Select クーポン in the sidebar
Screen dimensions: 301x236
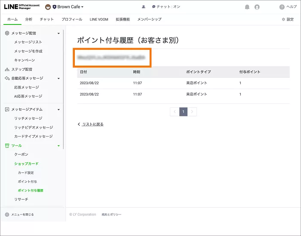21,154
